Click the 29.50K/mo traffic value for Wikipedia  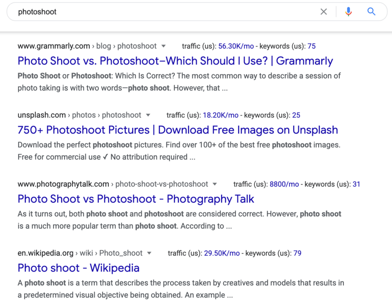pos(222,253)
